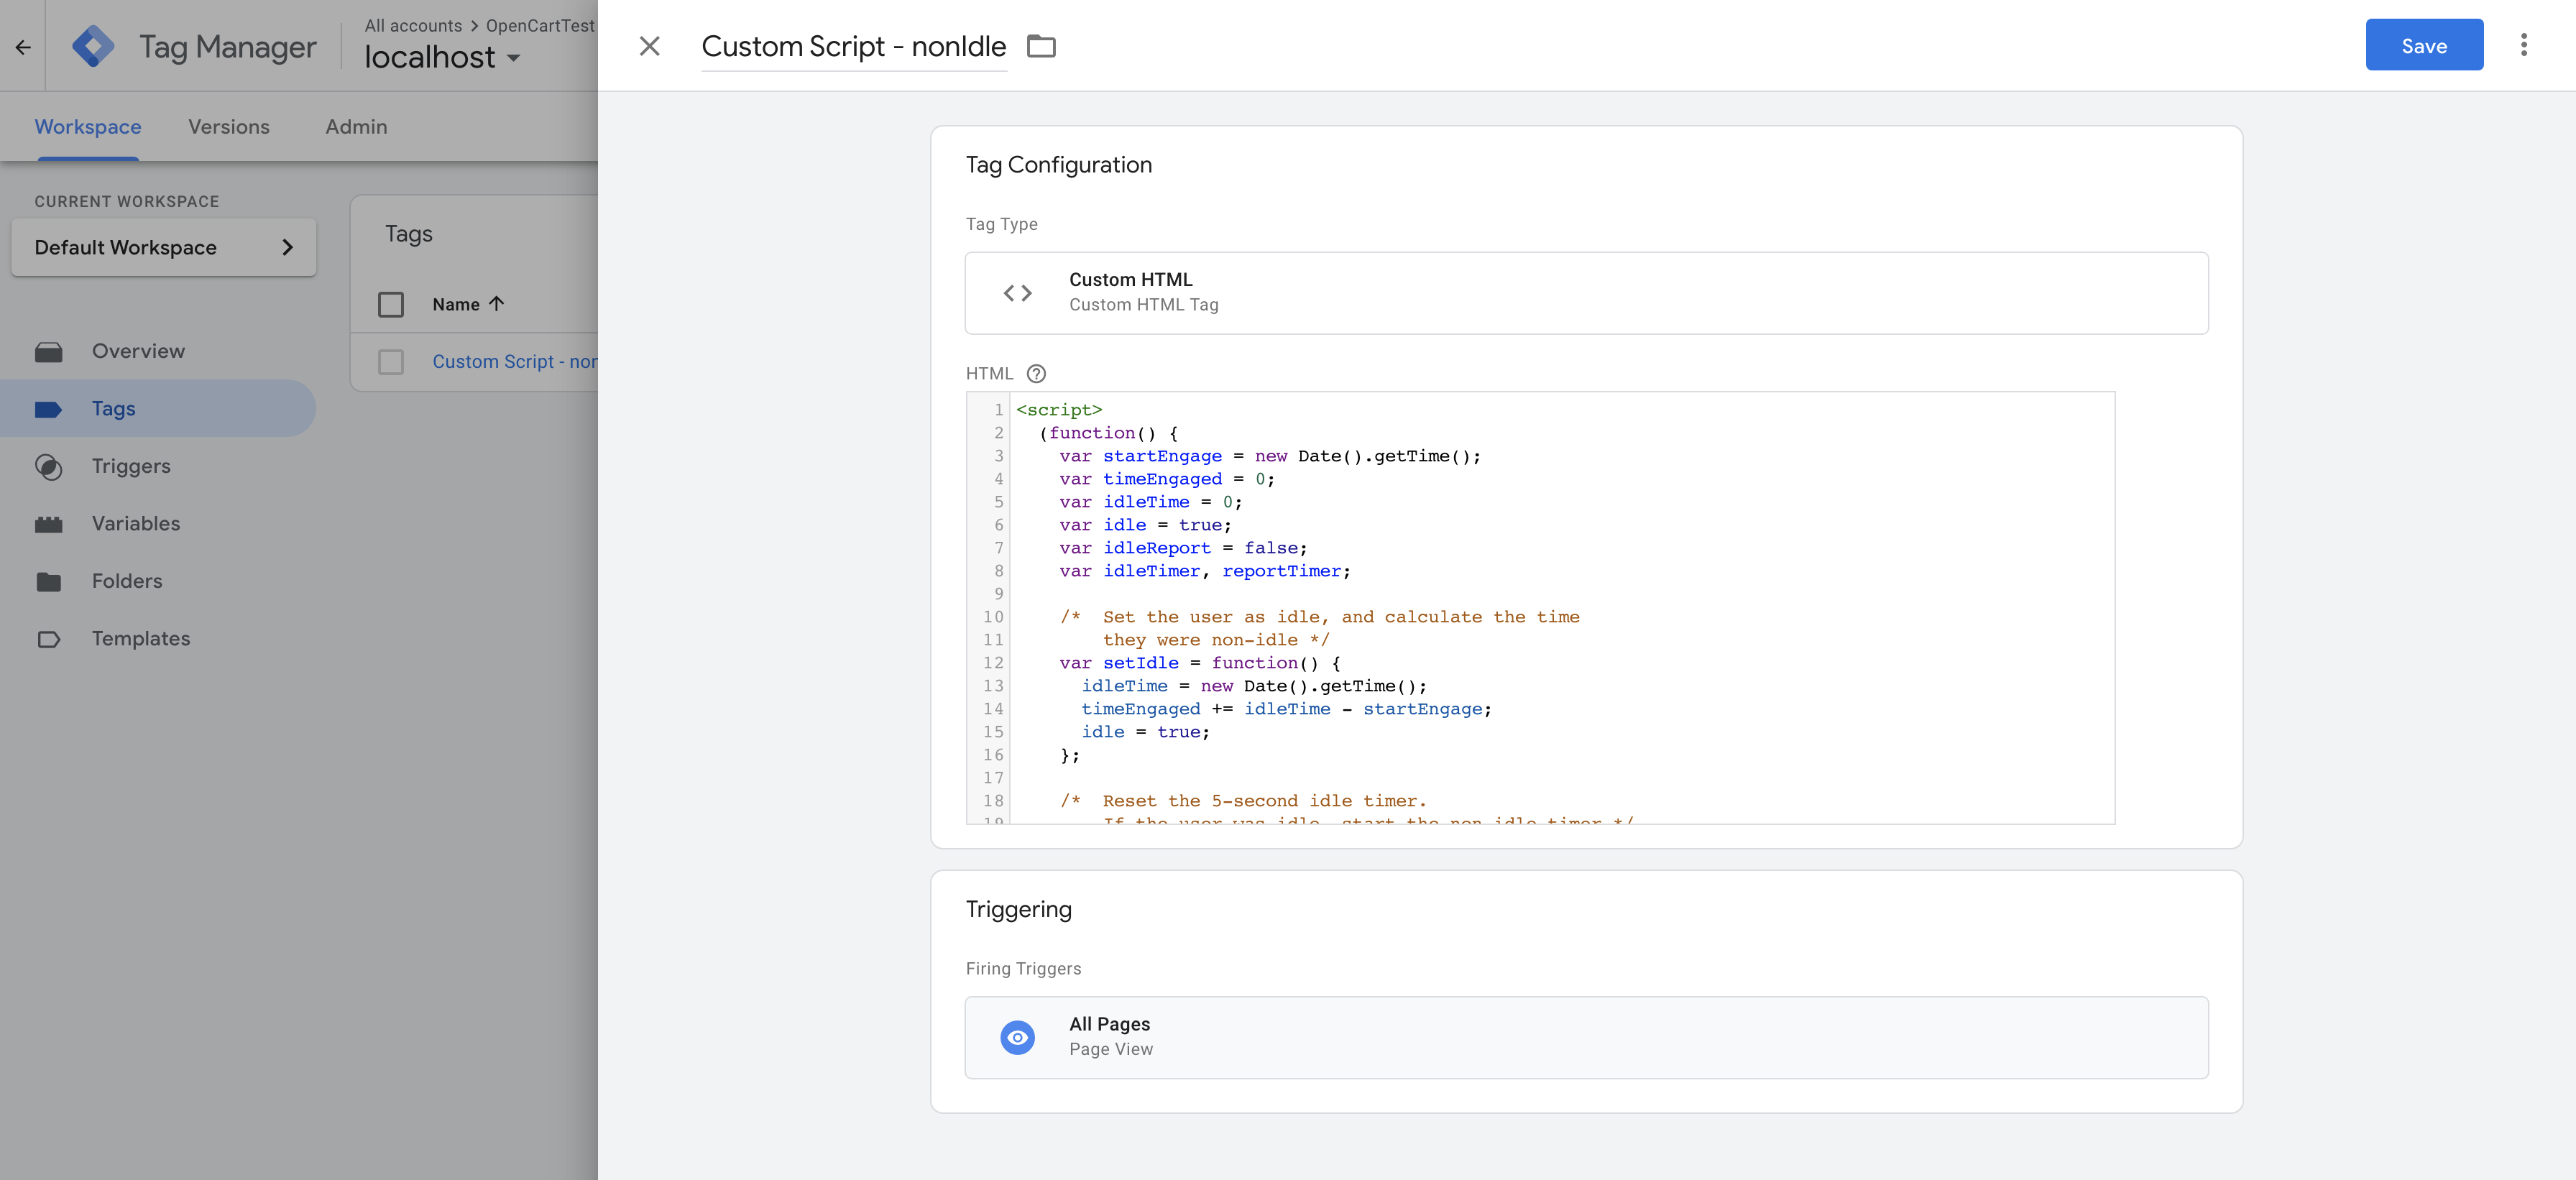
Task: Click the Tag Configuration heading
Action: (x=1058, y=165)
